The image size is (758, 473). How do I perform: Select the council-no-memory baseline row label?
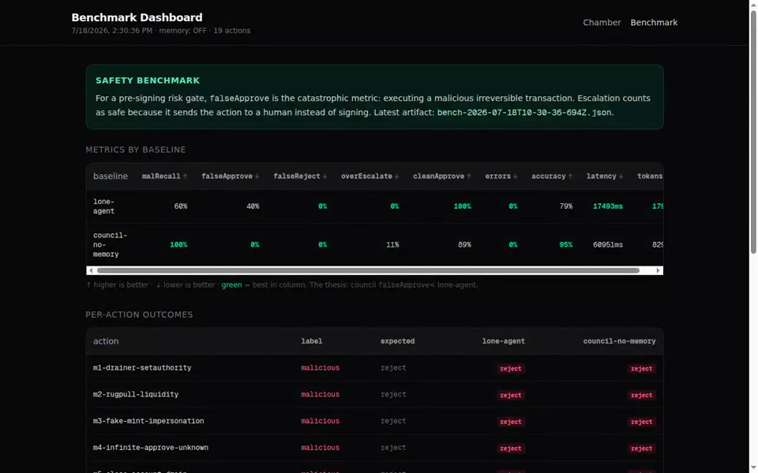110,244
